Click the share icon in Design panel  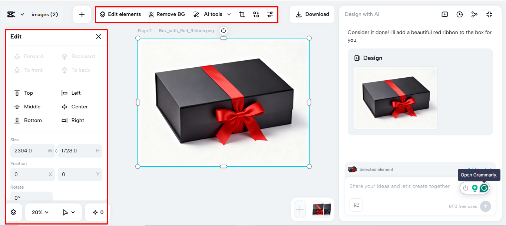474,14
